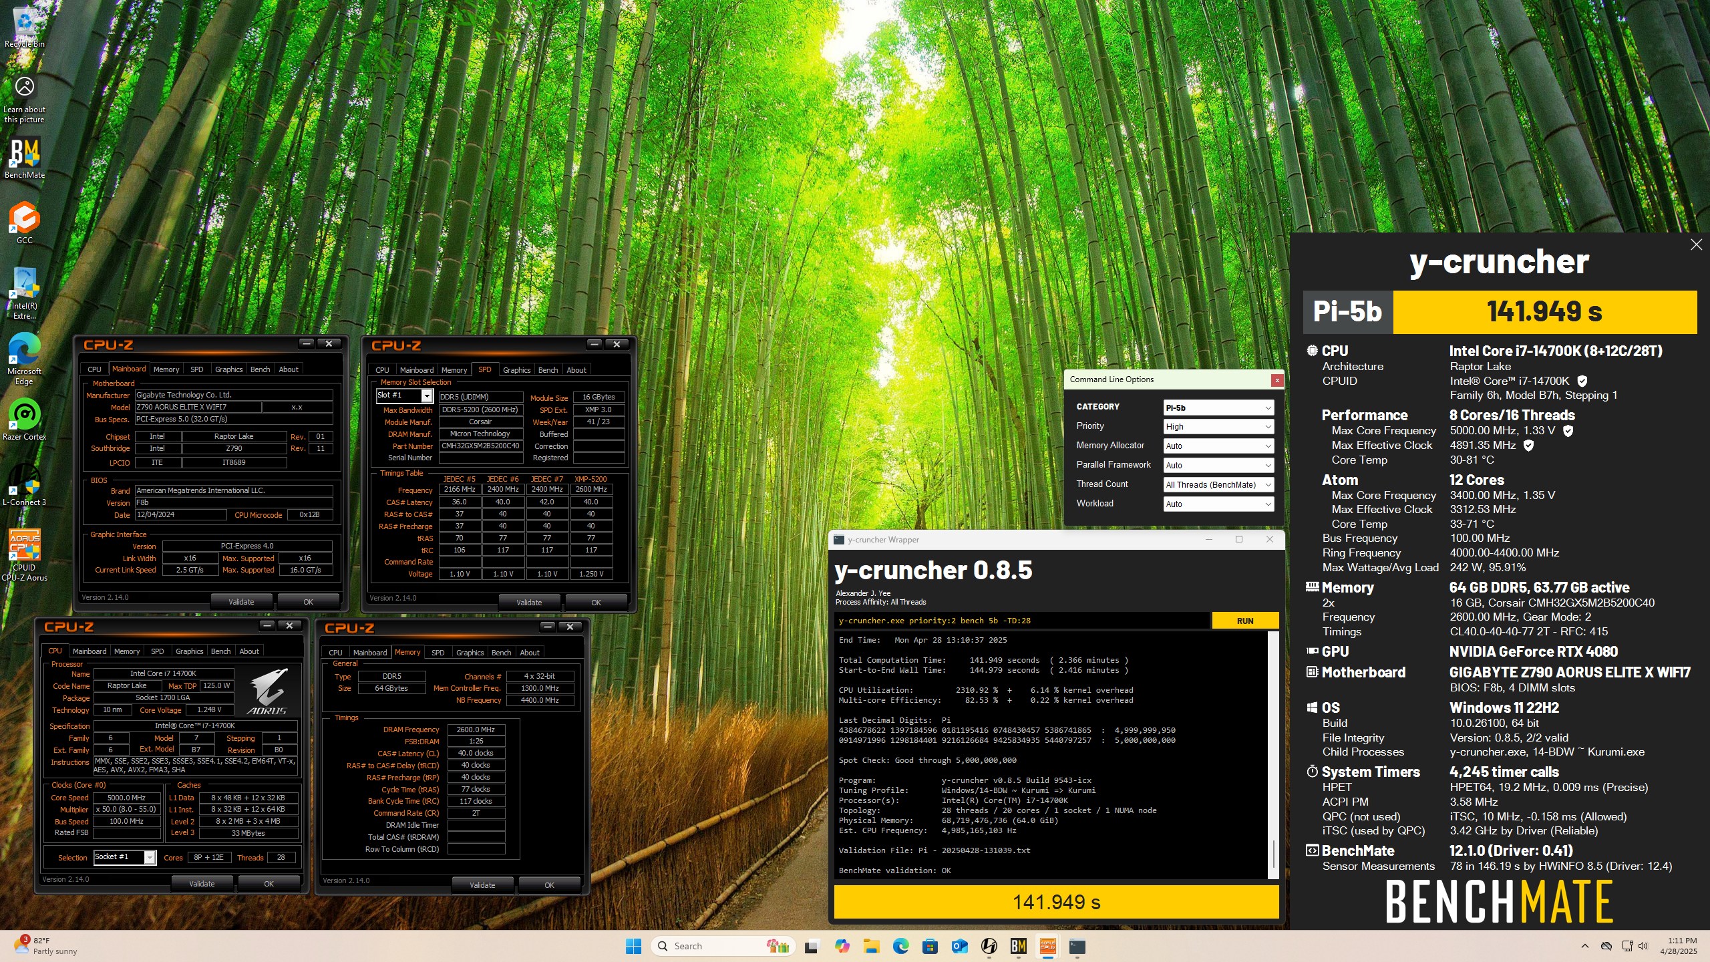Select Mainboard tab in CPU-Z SPD window
The width and height of the screenshot is (1710, 962).
click(416, 370)
